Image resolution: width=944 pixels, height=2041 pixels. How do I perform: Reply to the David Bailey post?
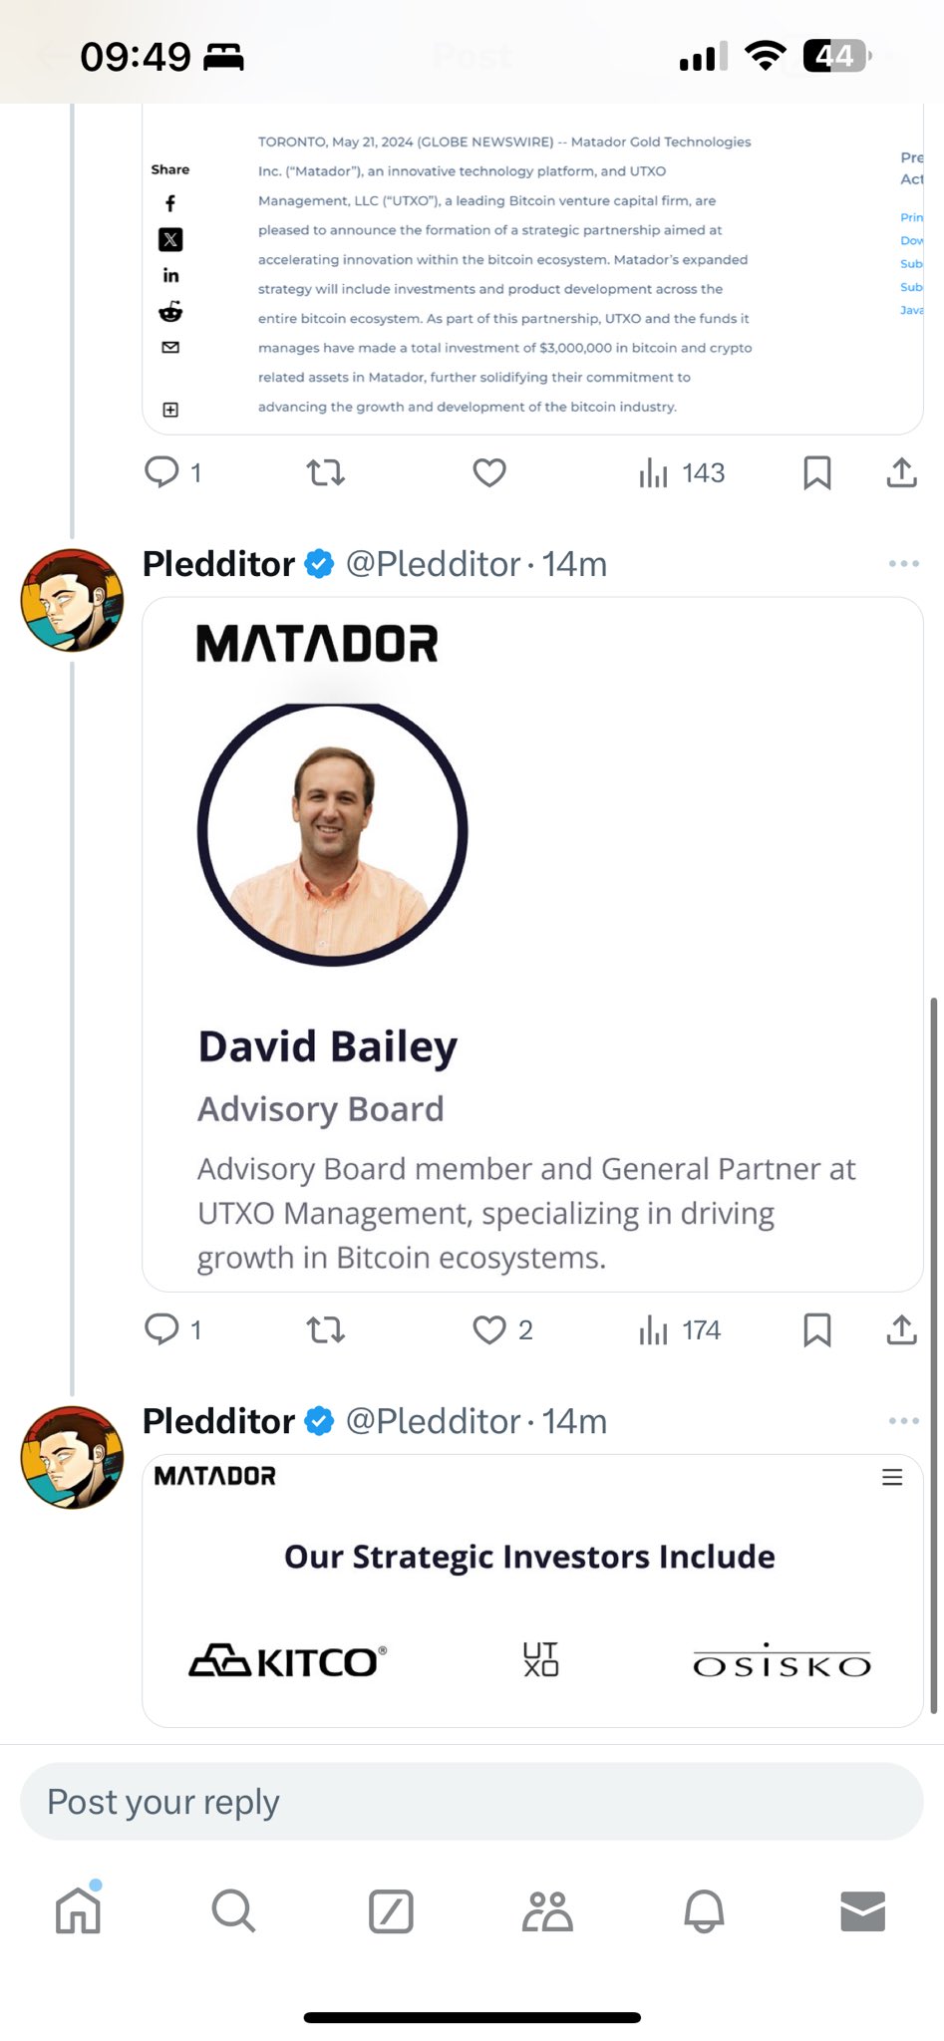tap(161, 1329)
